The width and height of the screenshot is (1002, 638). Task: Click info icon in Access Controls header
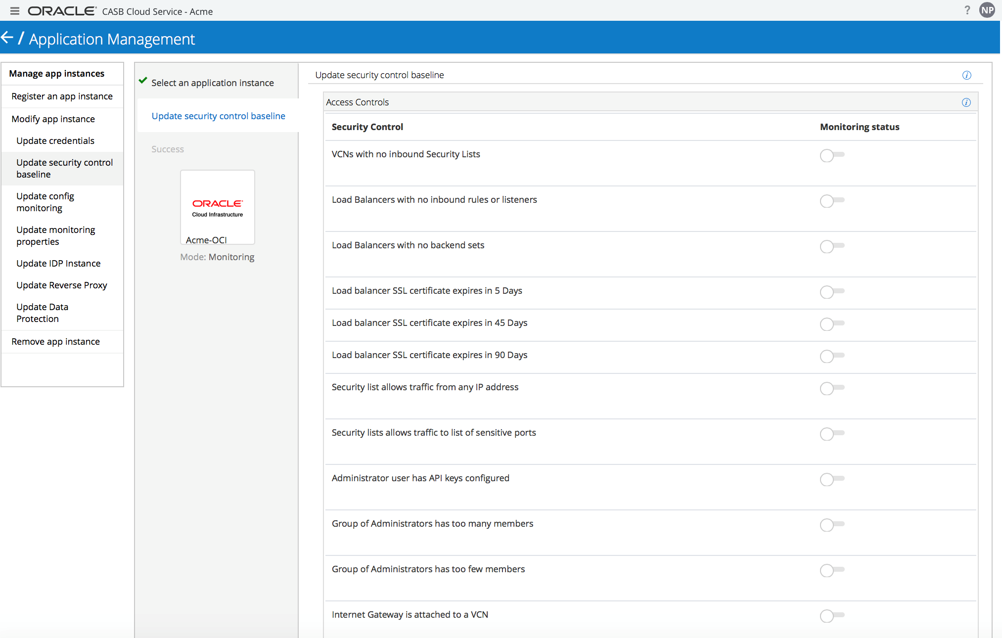coord(966,102)
